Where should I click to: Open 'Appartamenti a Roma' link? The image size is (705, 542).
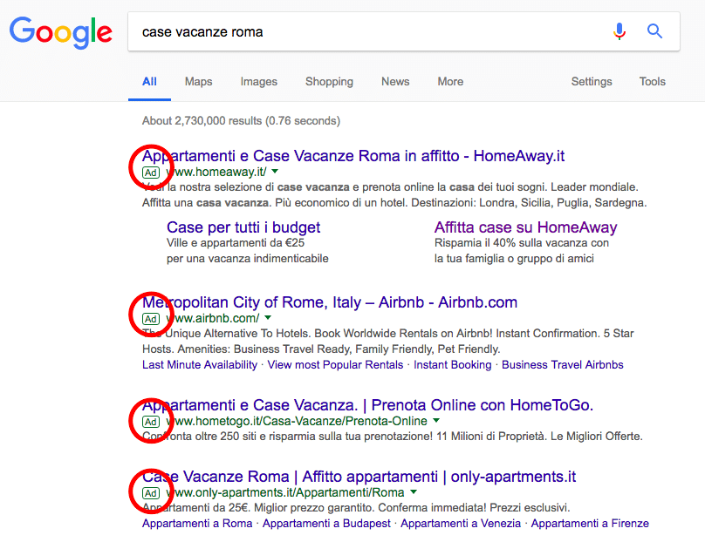point(197,524)
